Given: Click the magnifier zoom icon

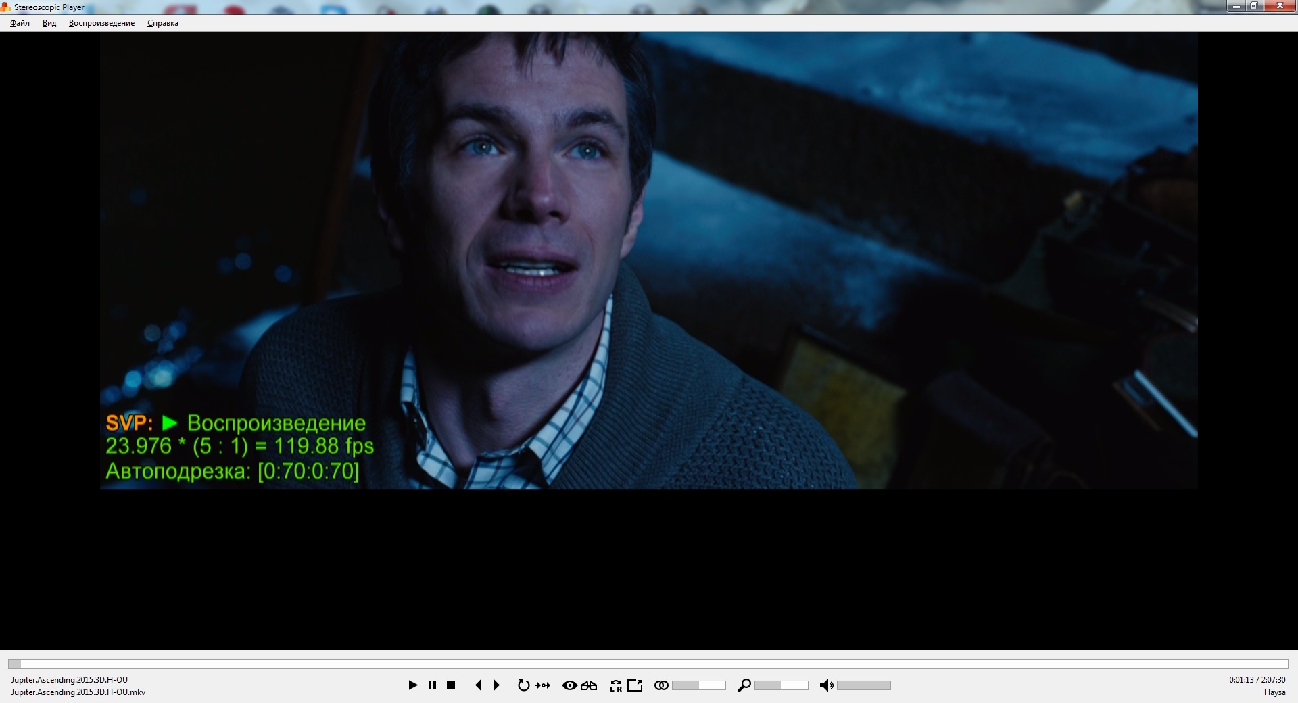Looking at the screenshot, I should point(744,685).
